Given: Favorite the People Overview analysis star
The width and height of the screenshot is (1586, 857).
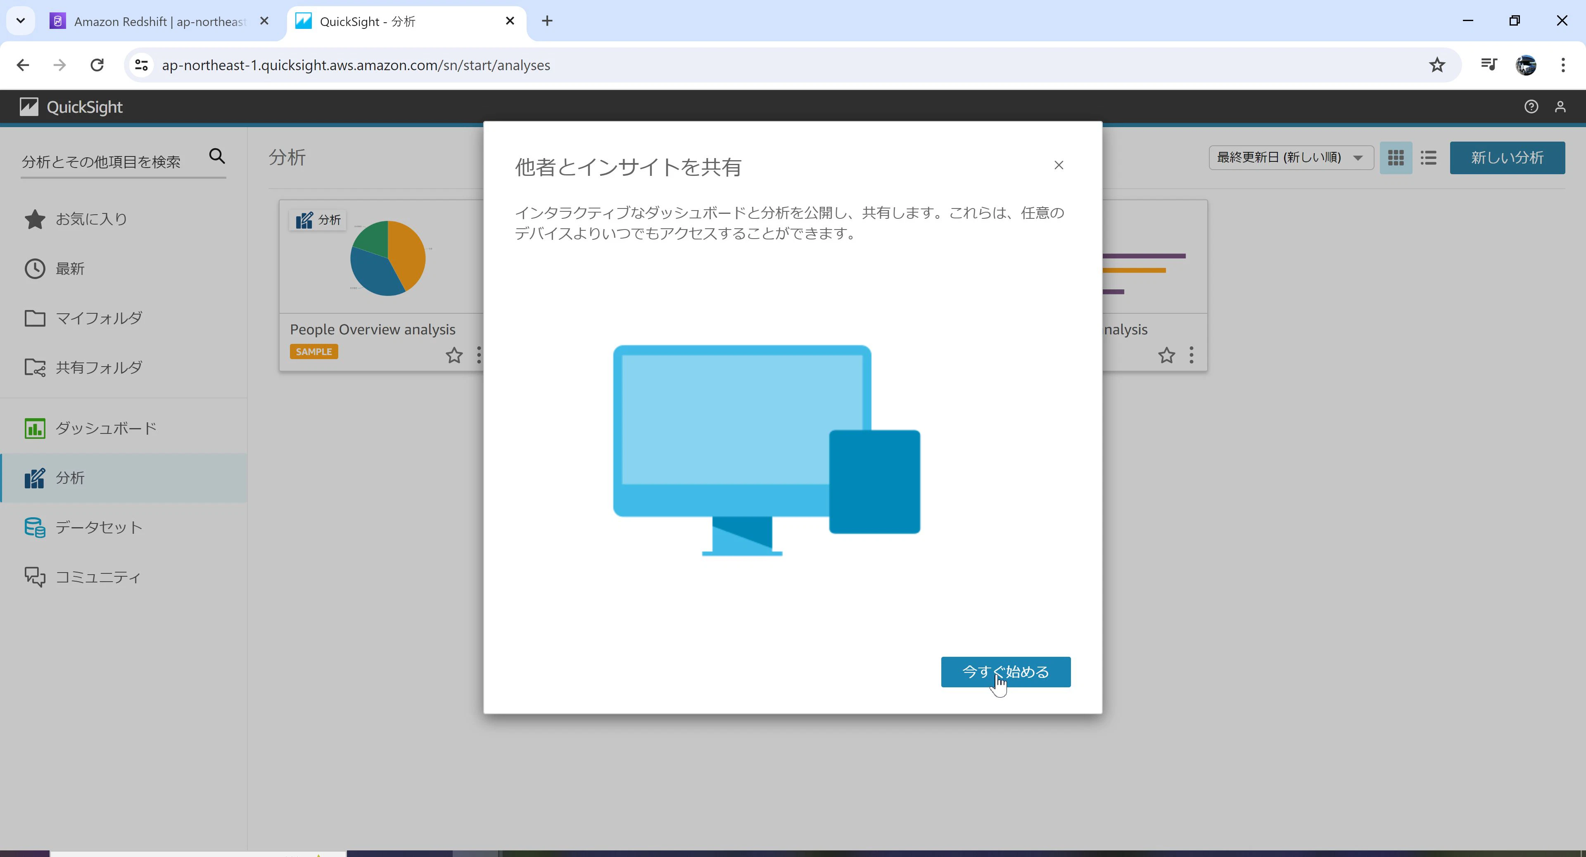Looking at the screenshot, I should pyautogui.click(x=454, y=355).
